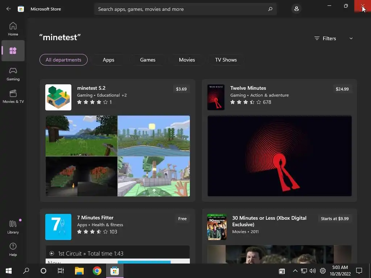Open 30 Minutes or Less title link

[269, 221]
